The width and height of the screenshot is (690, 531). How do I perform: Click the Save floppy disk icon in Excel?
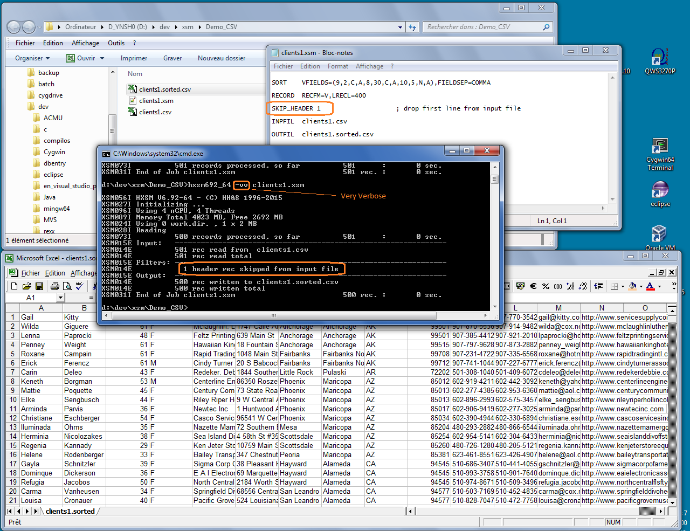pyautogui.click(x=39, y=286)
